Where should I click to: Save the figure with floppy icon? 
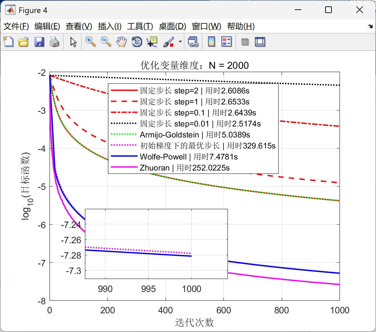point(39,42)
